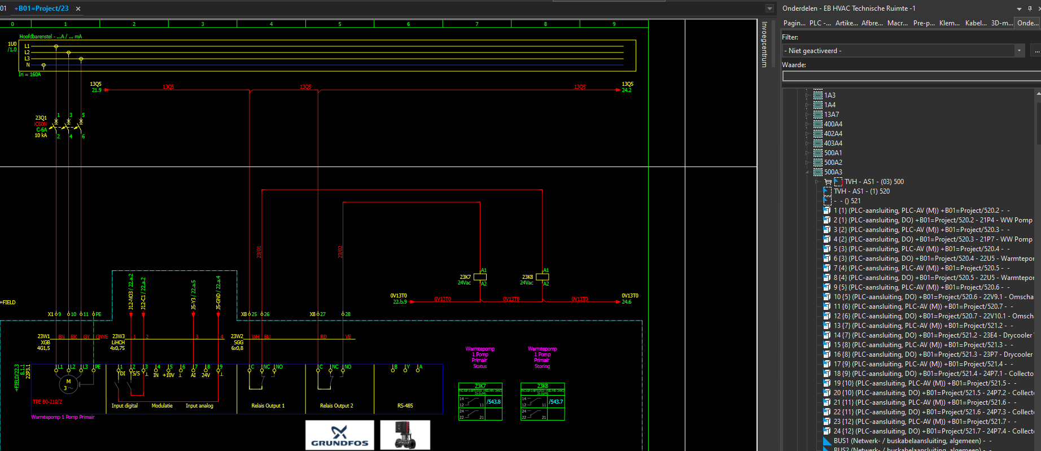Select the motor M symbol in schematic

point(68,384)
